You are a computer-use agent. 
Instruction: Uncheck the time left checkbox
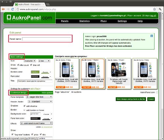31,65
